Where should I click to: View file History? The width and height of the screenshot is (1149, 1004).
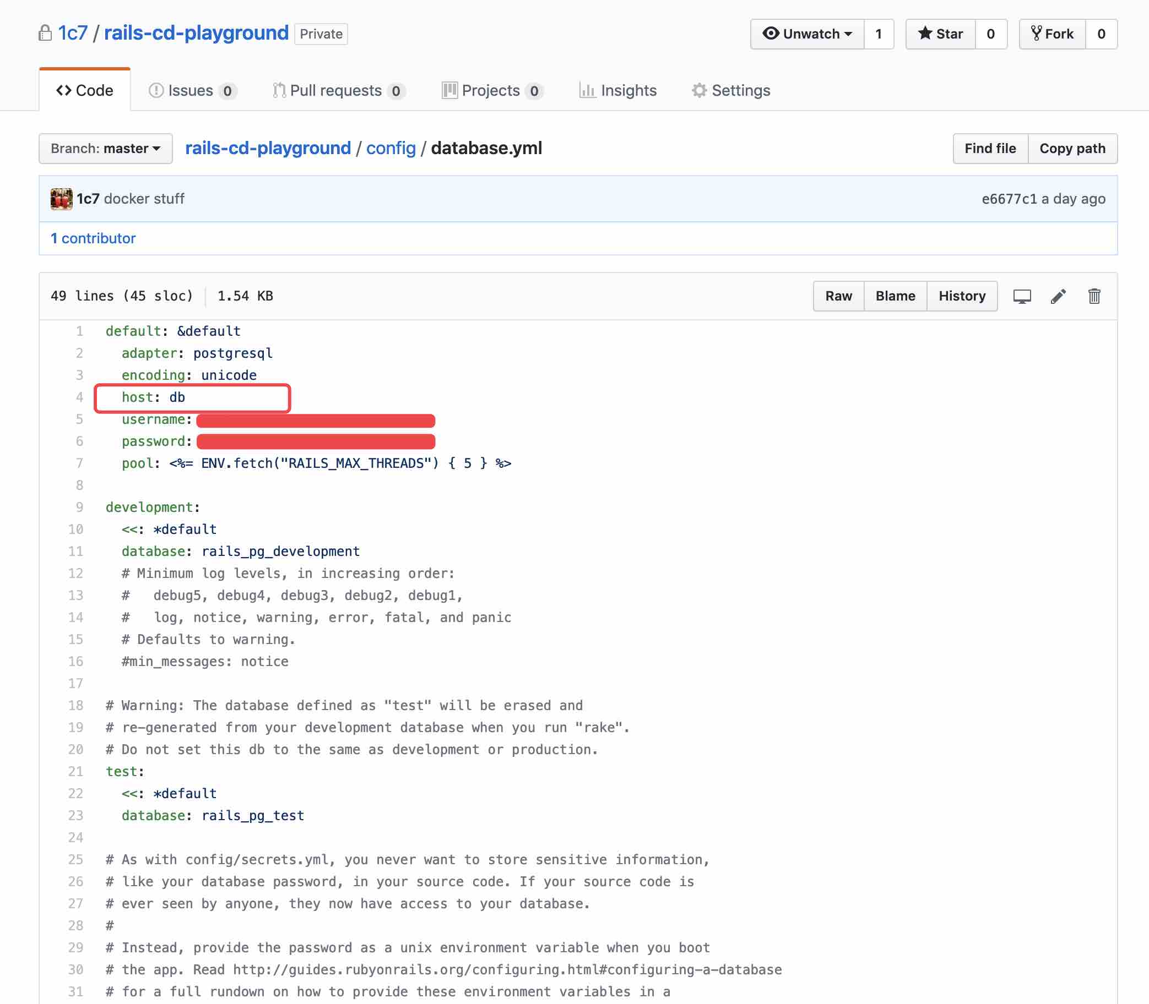pos(962,296)
